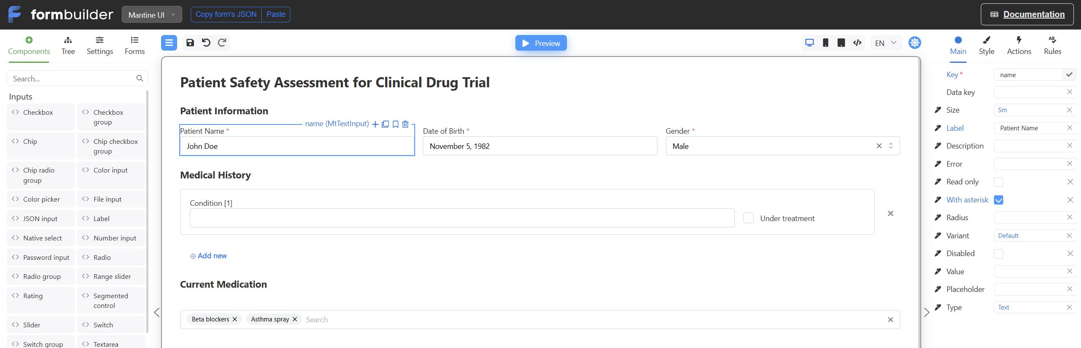Uncheck the With asterisk checkbox
Screen dimensions: 1081x348
pyautogui.click(x=999, y=200)
